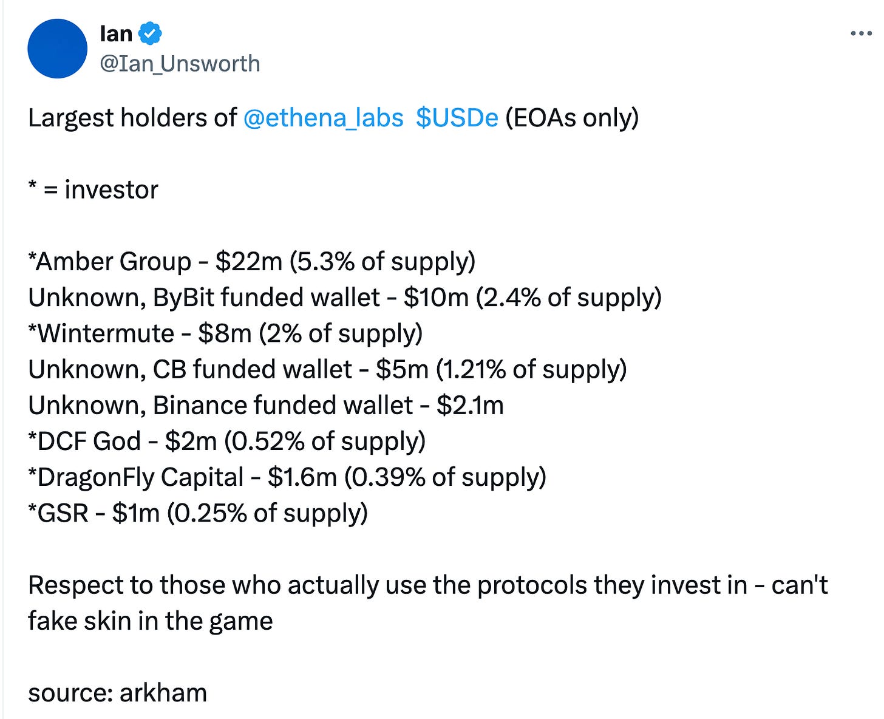Click the blue verified checkmark badge
This screenshot has width=884, height=719.
point(150,33)
